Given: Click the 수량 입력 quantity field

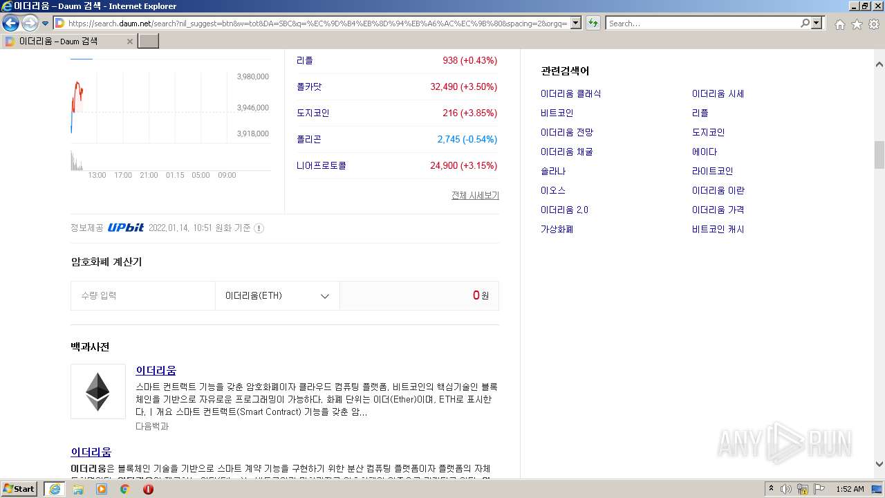Looking at the screenshot, I should click(x=142, y=295).
